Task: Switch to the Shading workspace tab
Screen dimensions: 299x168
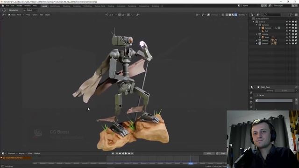Action: pyautogui.click(x=111, y=6)
